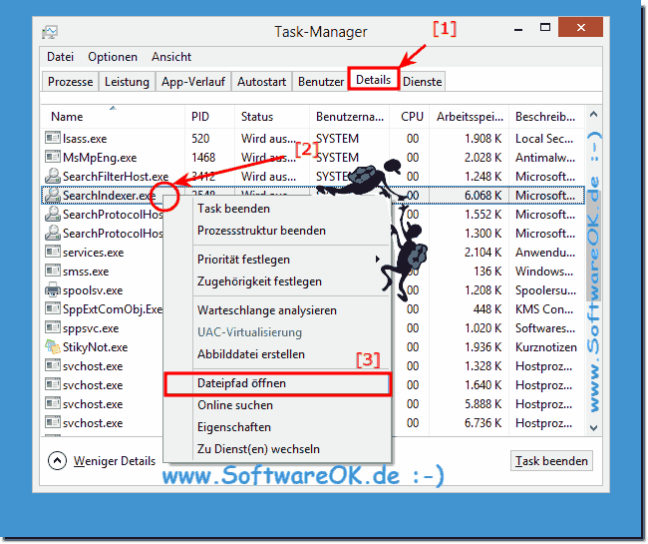
Task: Sort by the Name column header
Action: click(113, 116)
